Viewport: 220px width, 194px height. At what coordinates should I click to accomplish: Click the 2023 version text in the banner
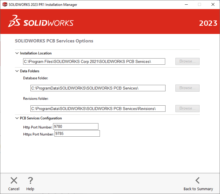(x=208, y=23)
